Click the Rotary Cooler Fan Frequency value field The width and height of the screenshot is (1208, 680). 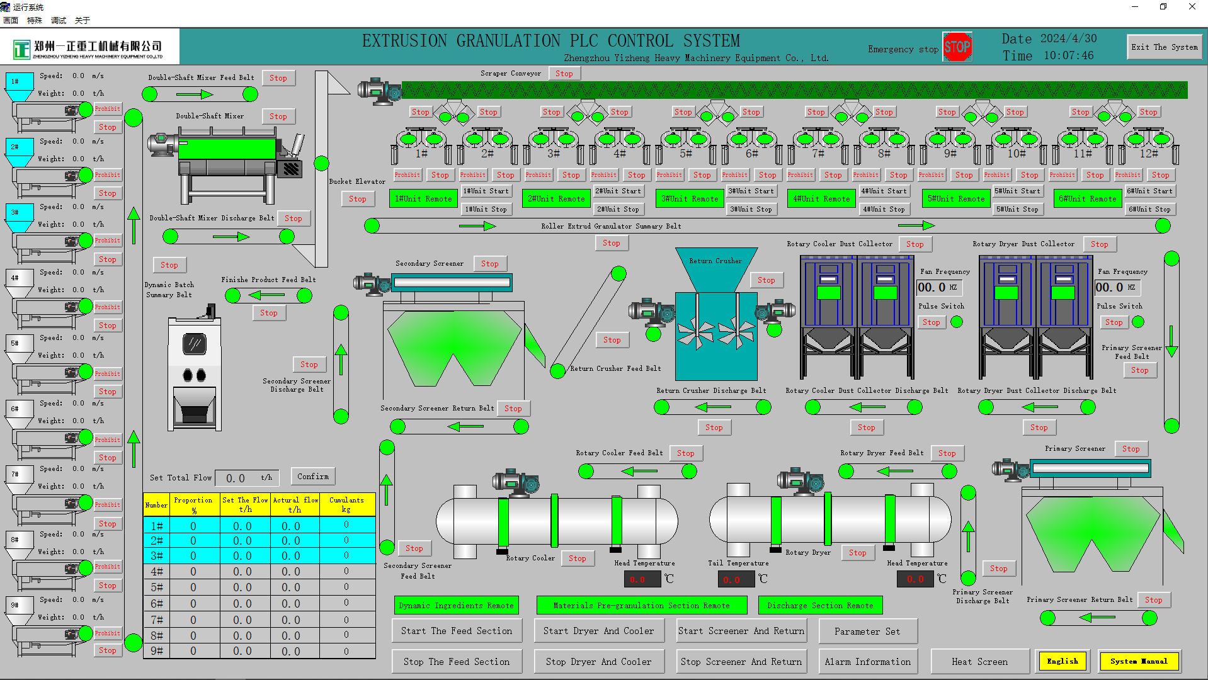[932, 288]
